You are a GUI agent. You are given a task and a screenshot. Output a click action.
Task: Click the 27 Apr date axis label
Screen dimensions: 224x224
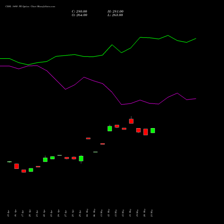[65, 213]
